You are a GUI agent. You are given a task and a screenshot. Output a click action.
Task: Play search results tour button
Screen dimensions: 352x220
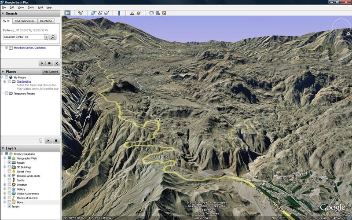tap(42, 63)
